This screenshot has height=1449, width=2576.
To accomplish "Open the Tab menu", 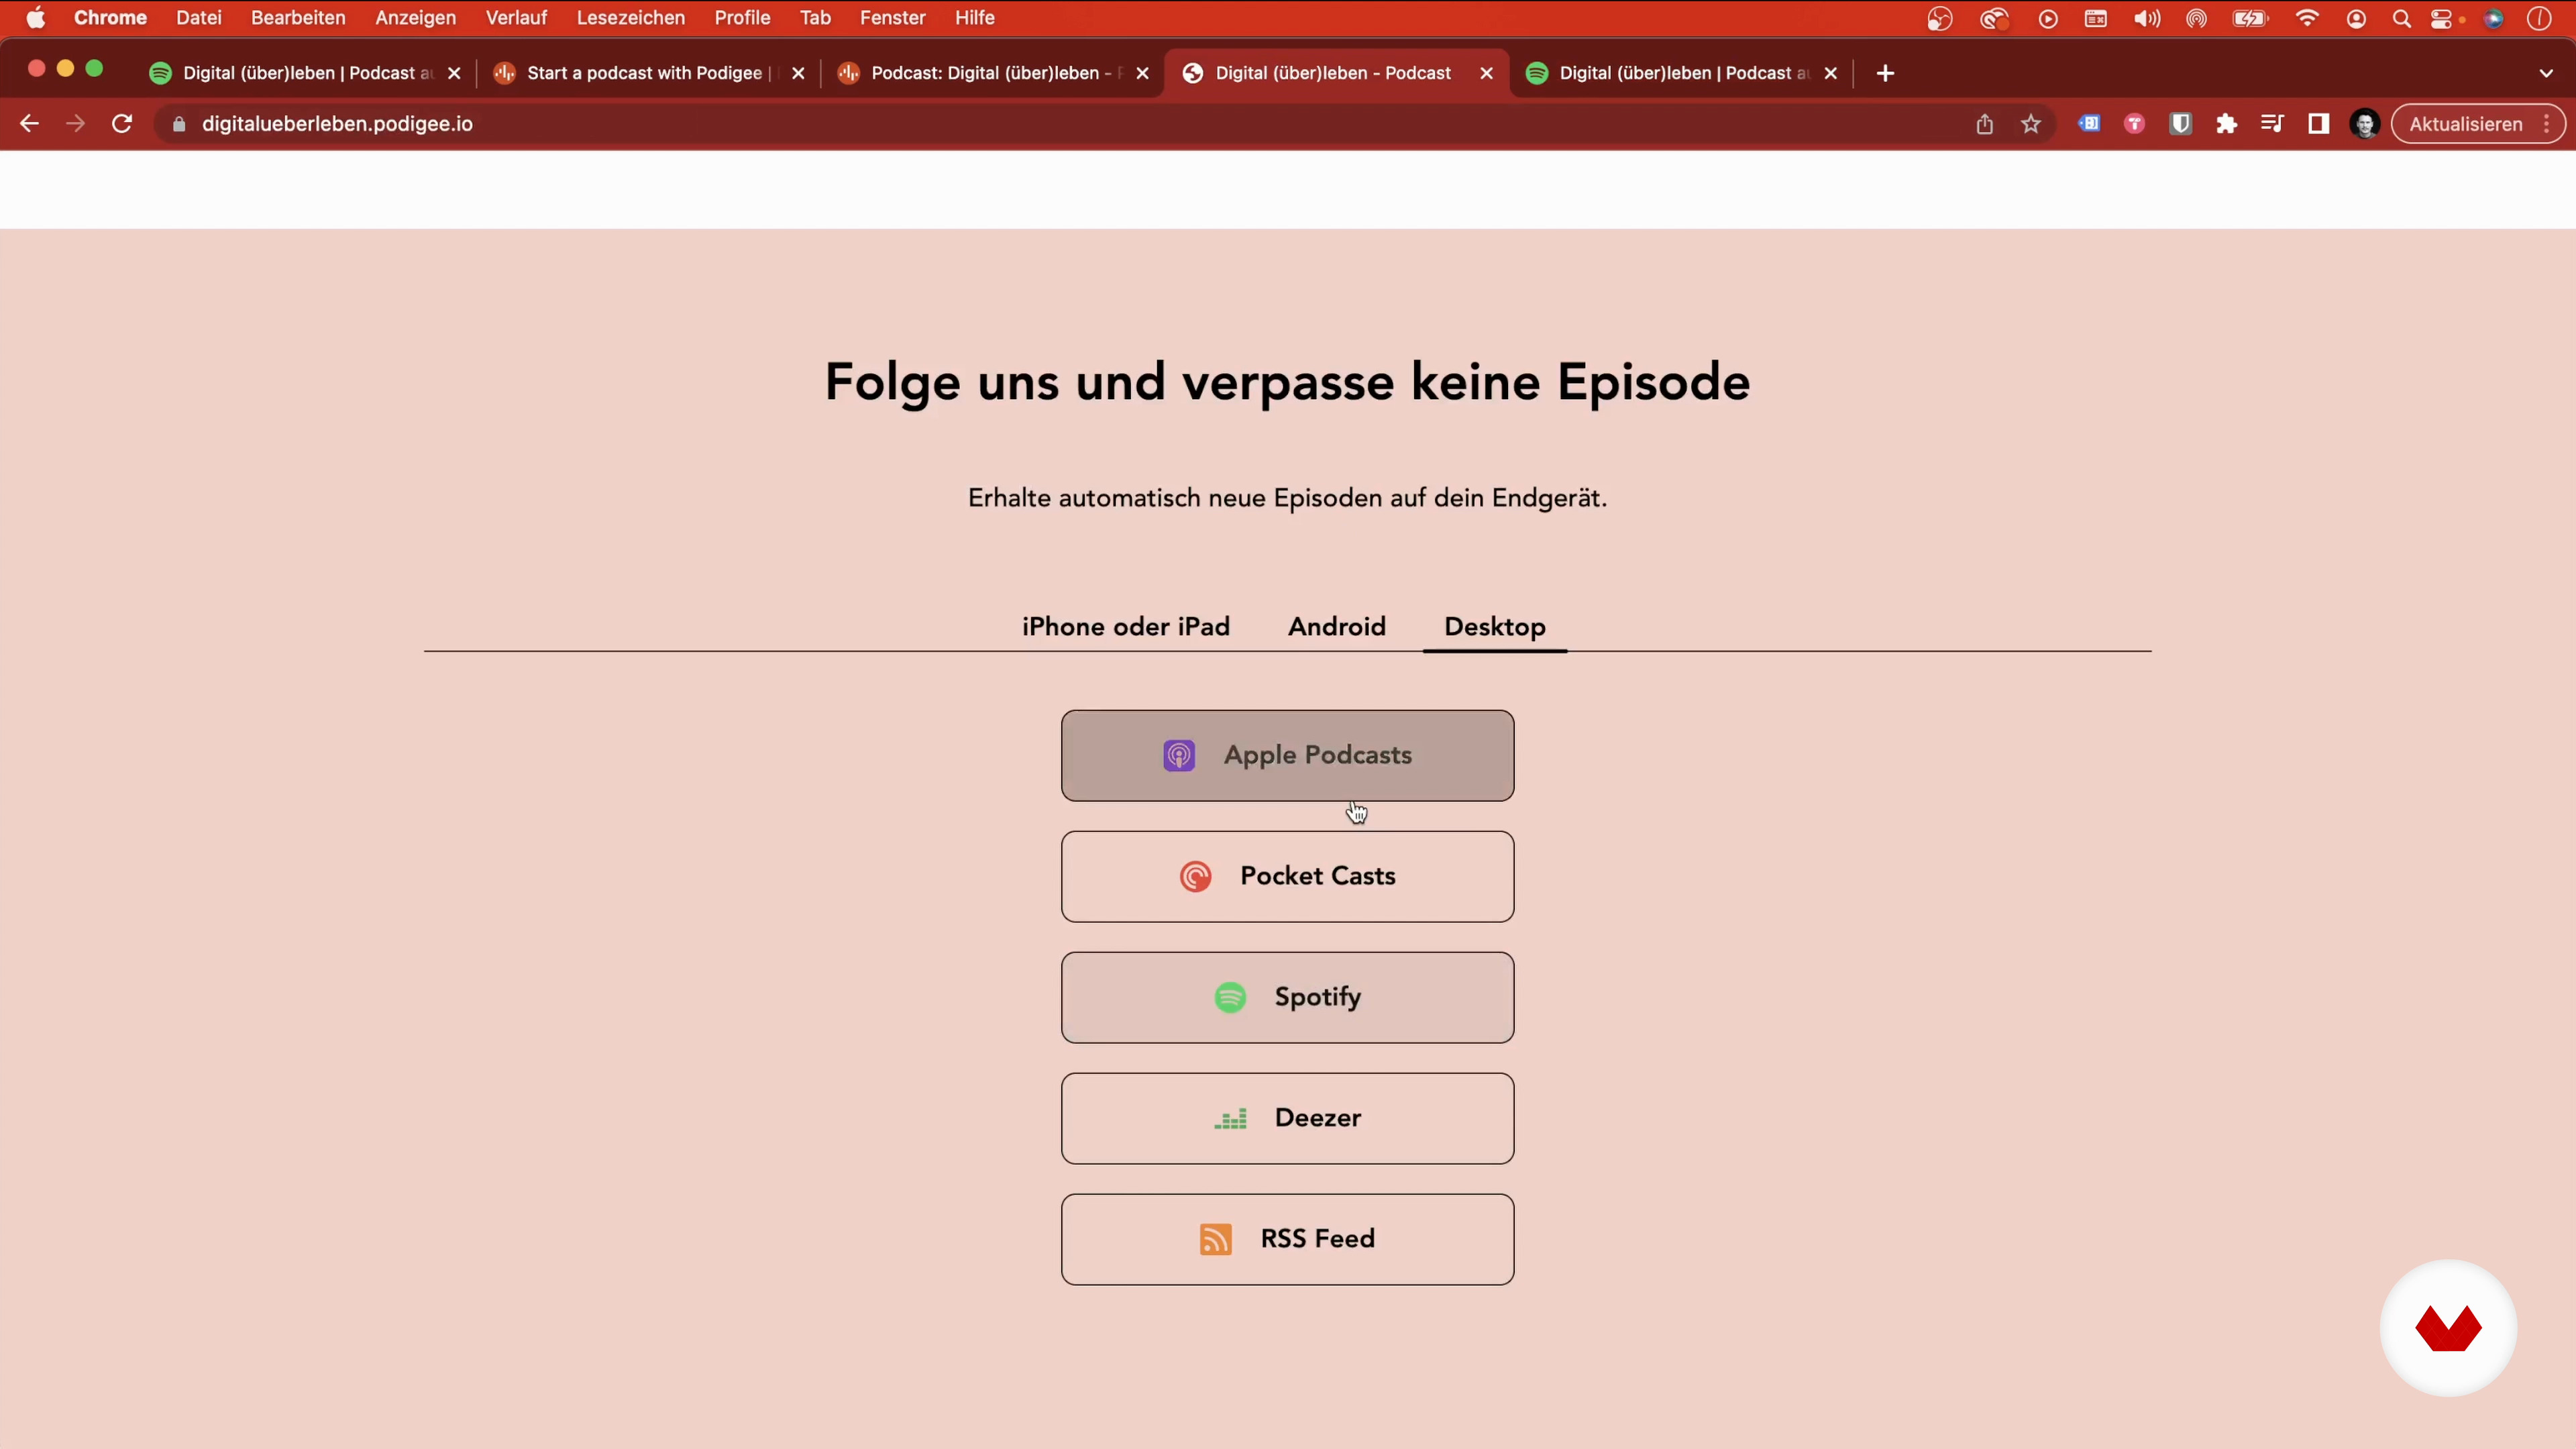I will [x=815, y=18].
